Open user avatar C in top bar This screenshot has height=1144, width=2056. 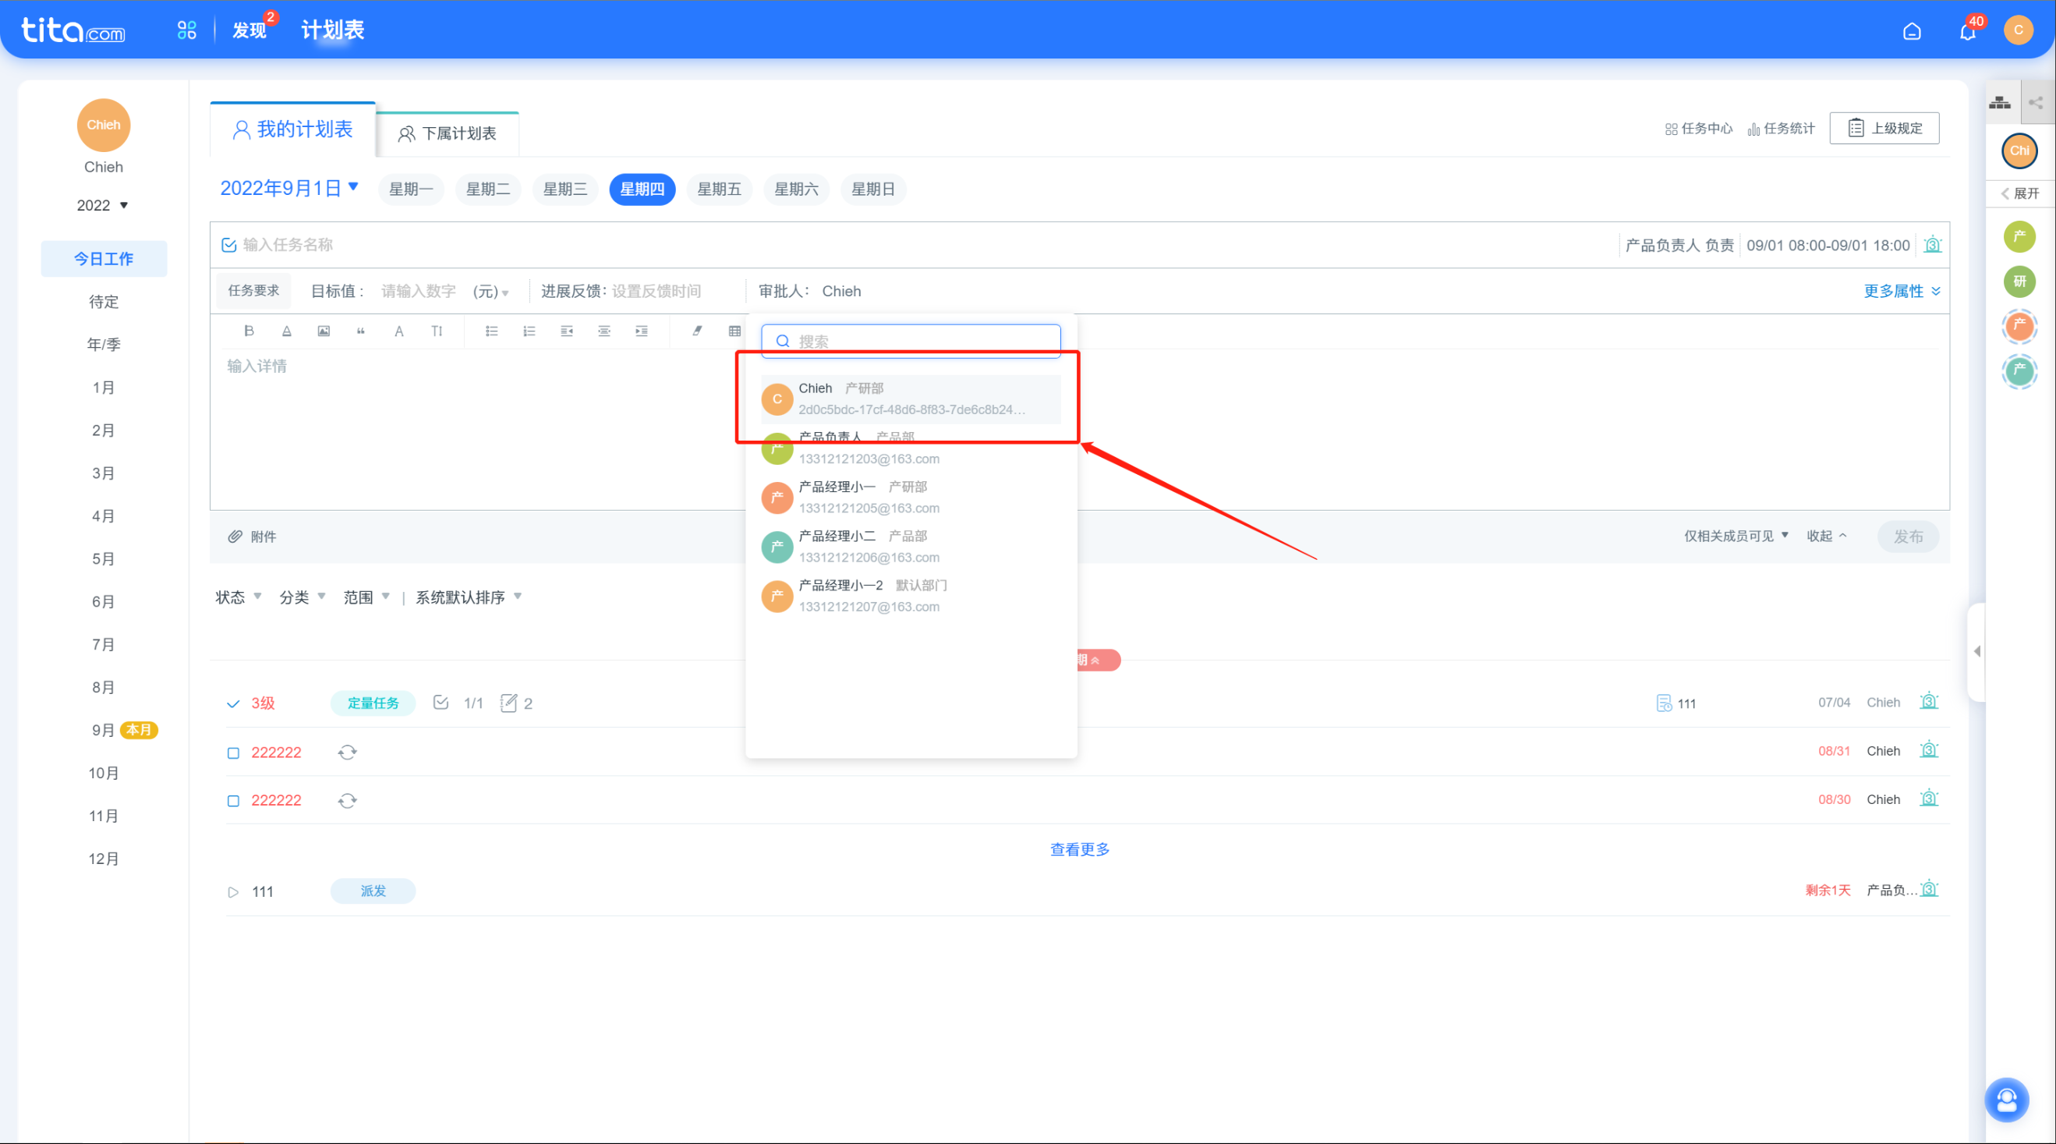point(2018,30)
